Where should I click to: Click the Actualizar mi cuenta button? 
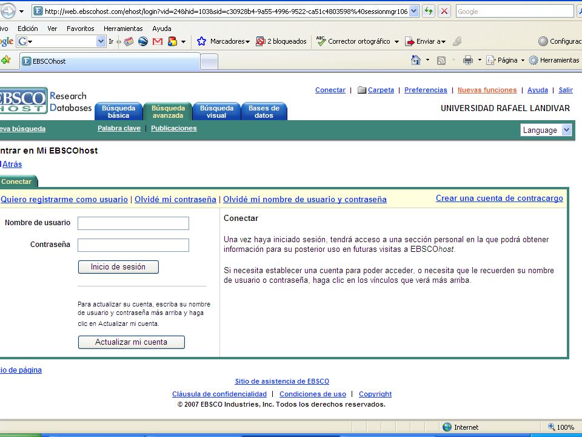(x=132, y=342)
